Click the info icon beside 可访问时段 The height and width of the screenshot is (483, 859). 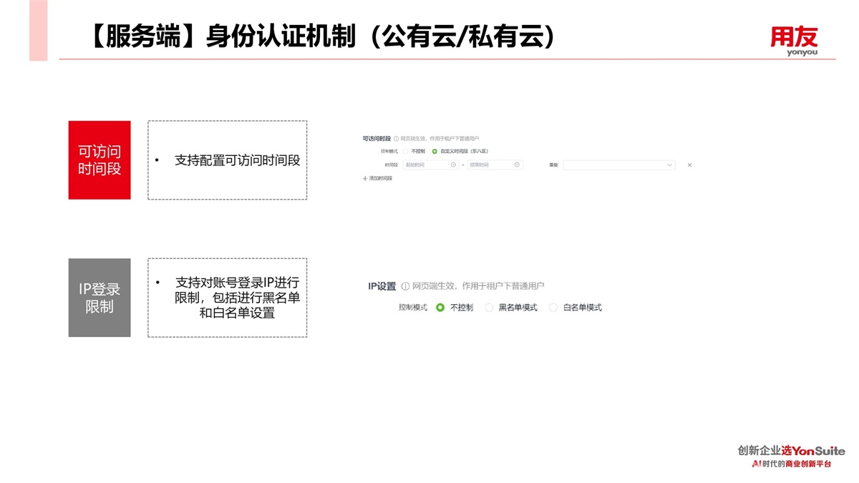point(397,138)
